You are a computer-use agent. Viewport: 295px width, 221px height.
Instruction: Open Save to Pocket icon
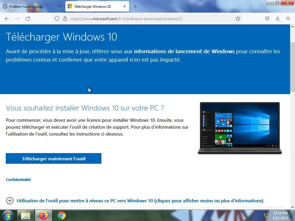click(267, 18)
